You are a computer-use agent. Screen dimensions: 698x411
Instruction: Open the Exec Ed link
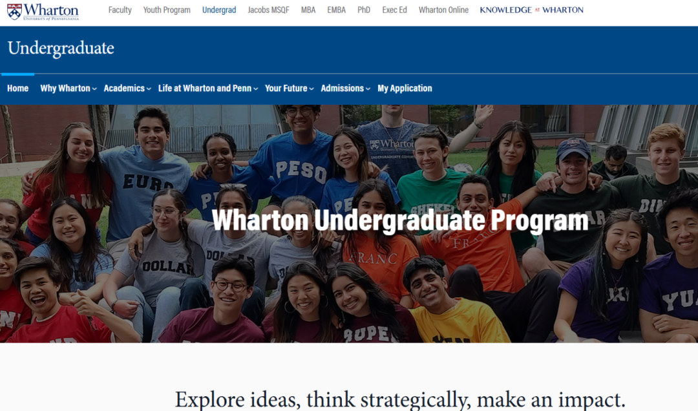click(x=394, y=10)
